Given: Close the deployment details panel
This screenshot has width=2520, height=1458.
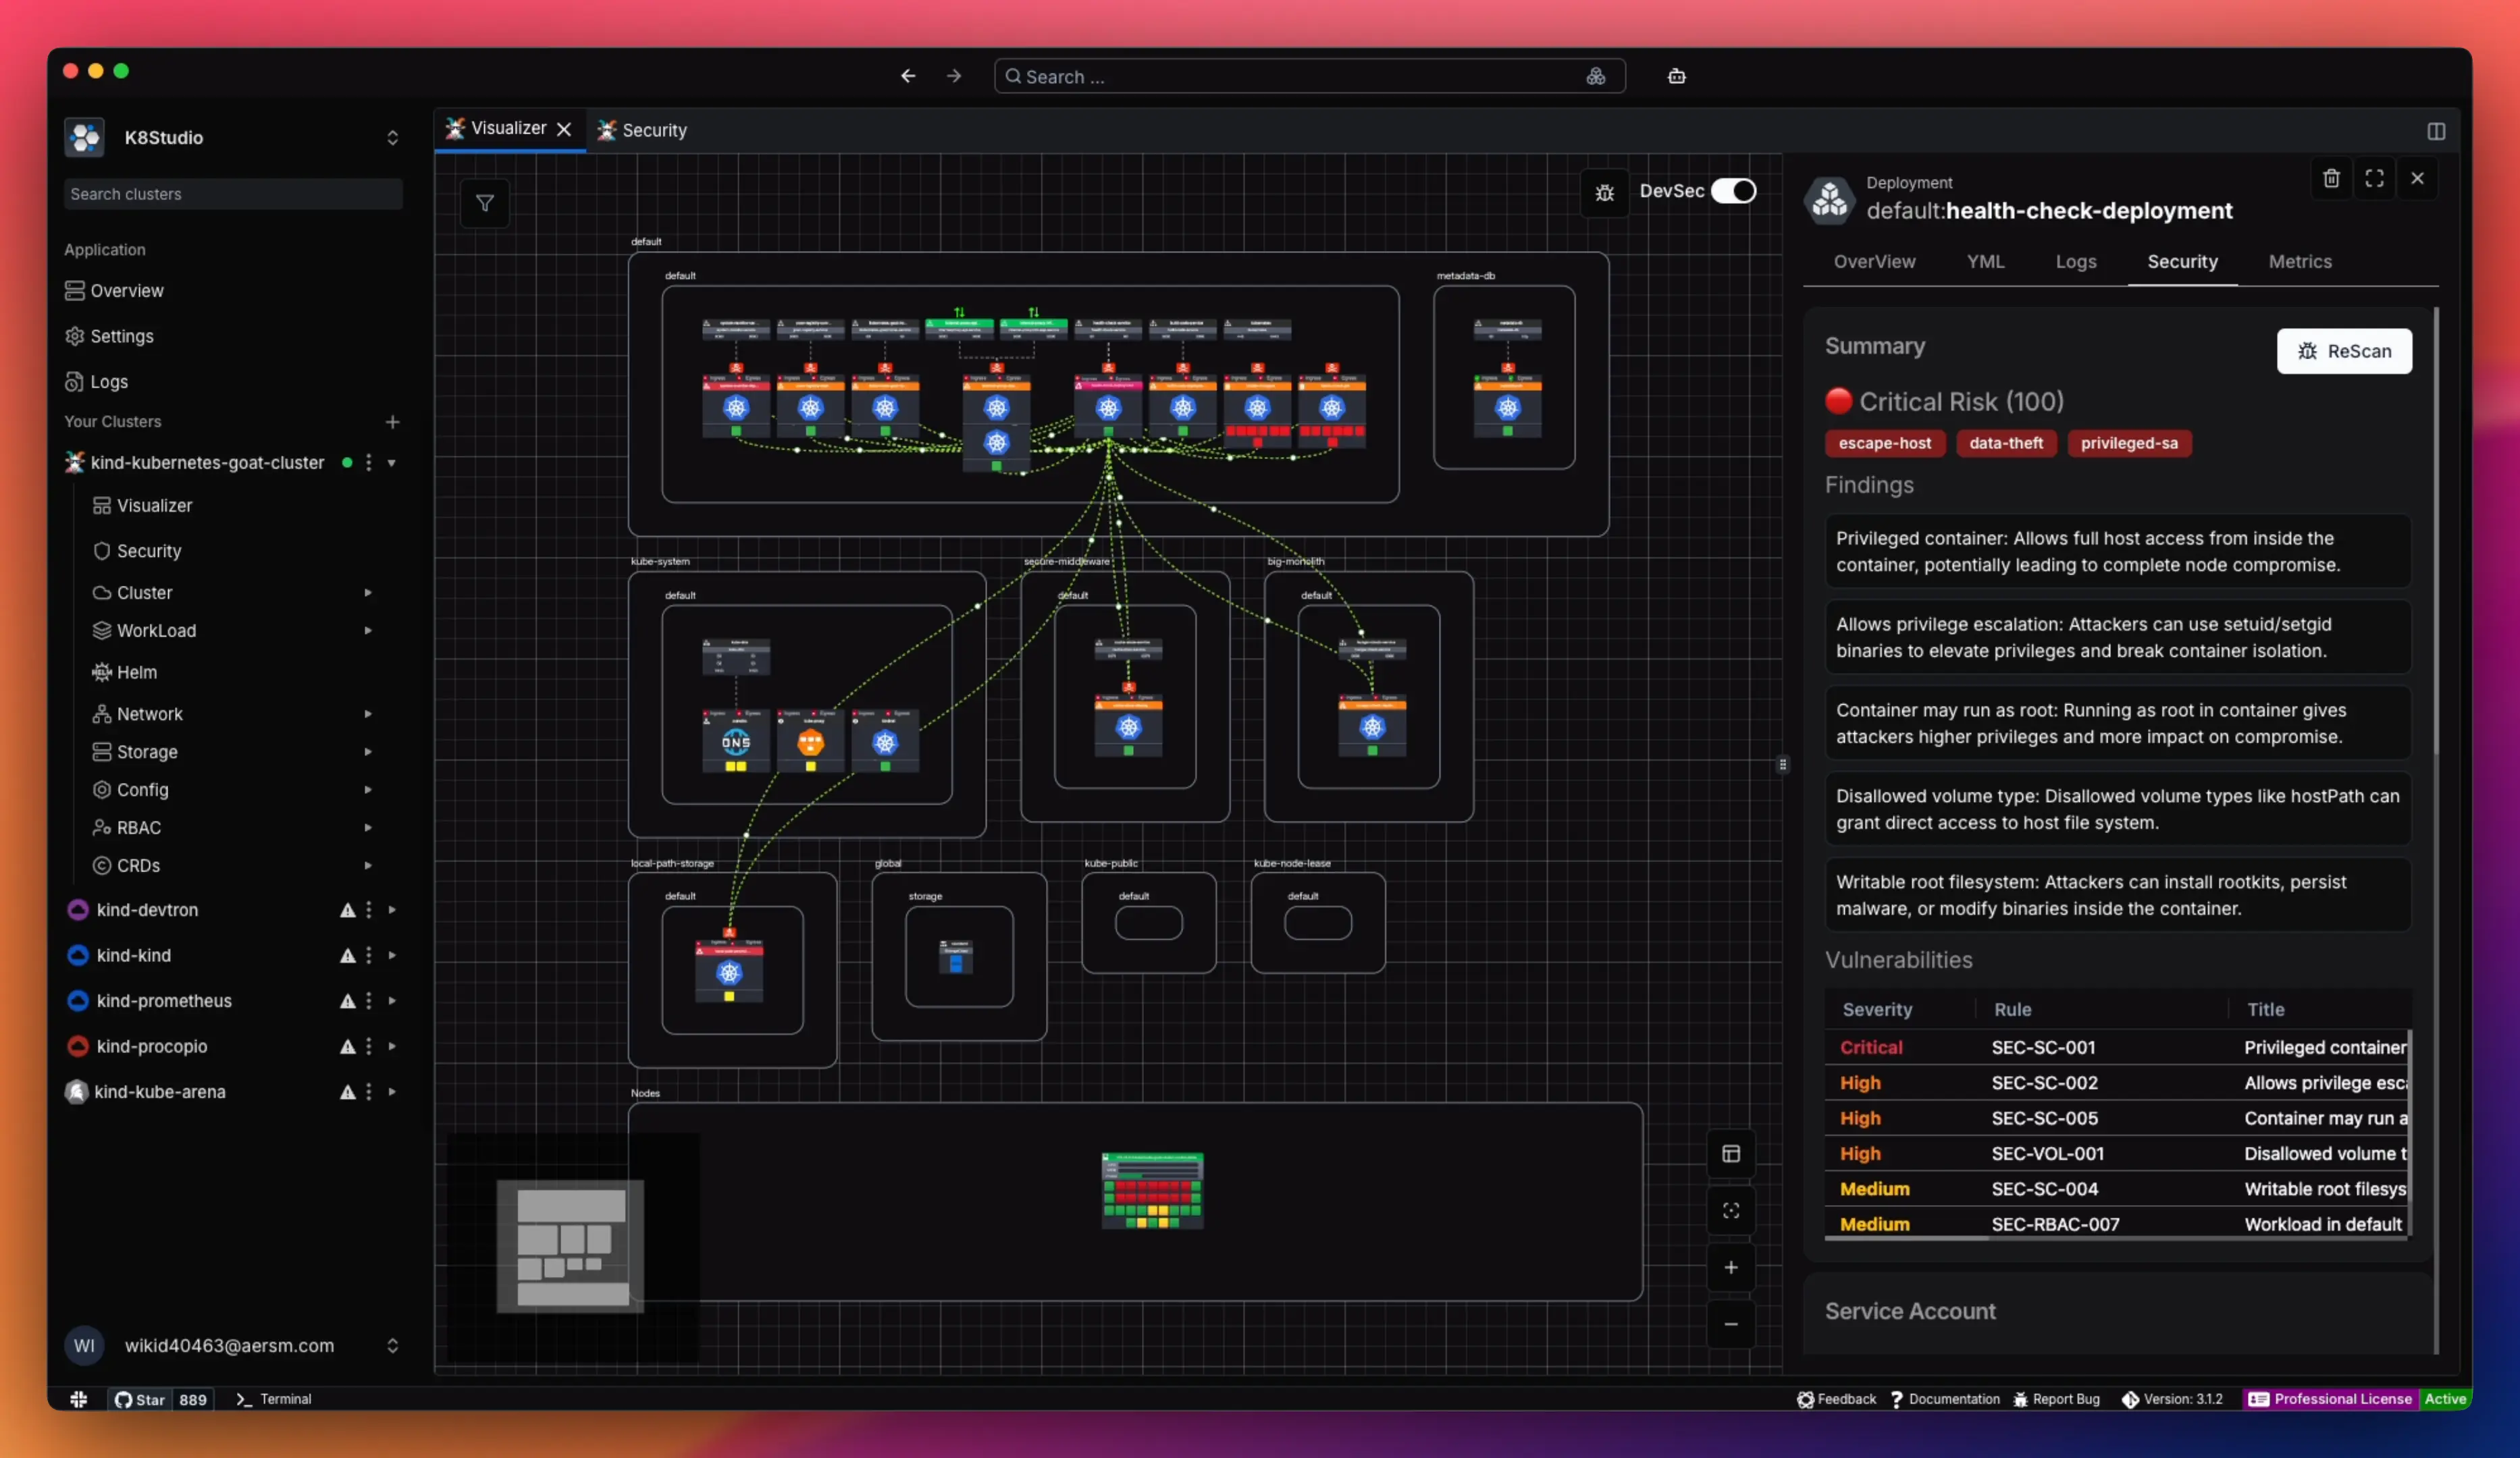Looking at the screenshot, I should (2417, 179).
